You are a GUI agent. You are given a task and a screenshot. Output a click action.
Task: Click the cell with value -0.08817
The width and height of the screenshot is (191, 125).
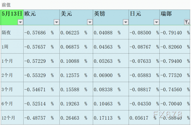pos(144,89)
